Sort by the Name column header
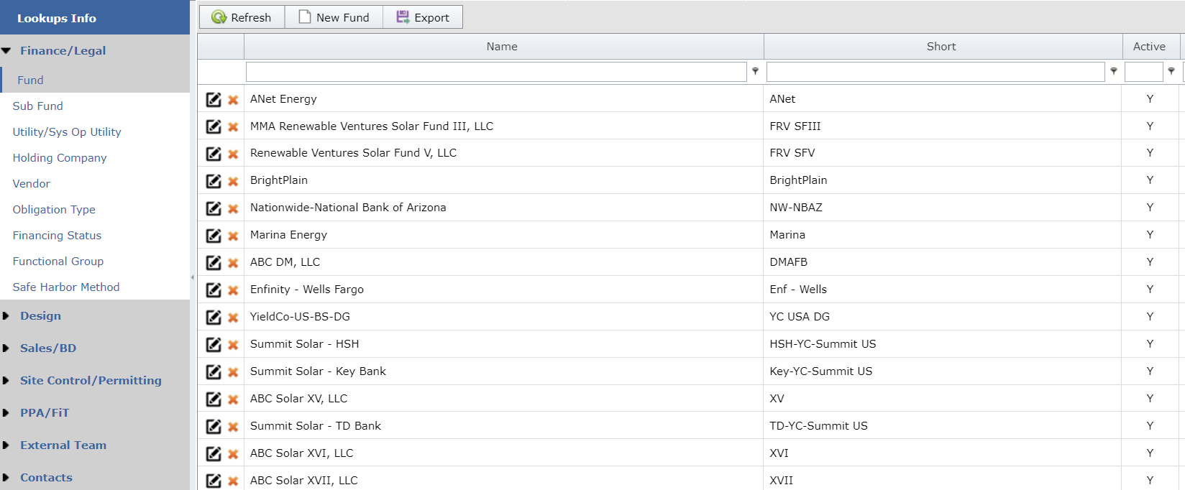 tap(503, 47)
